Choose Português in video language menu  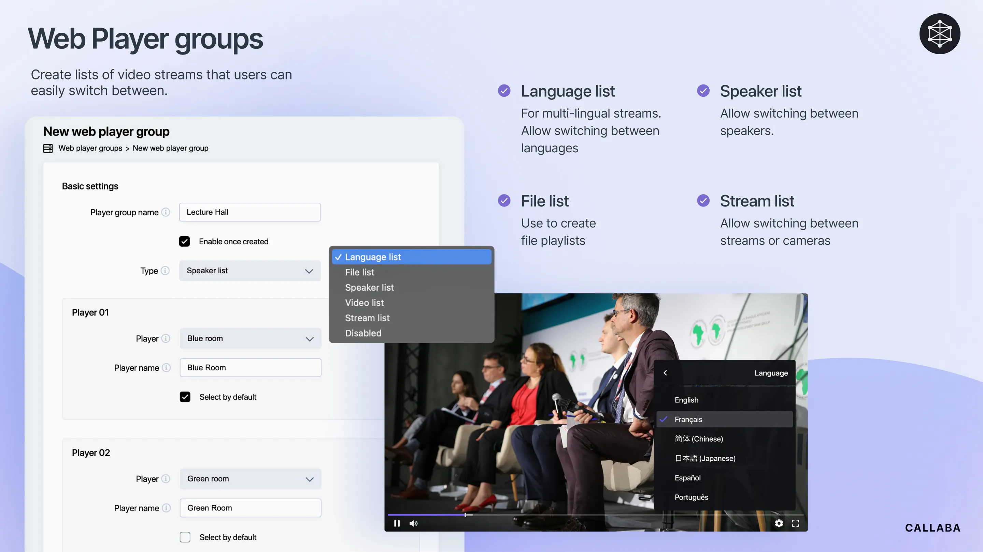tap(724, 497)
